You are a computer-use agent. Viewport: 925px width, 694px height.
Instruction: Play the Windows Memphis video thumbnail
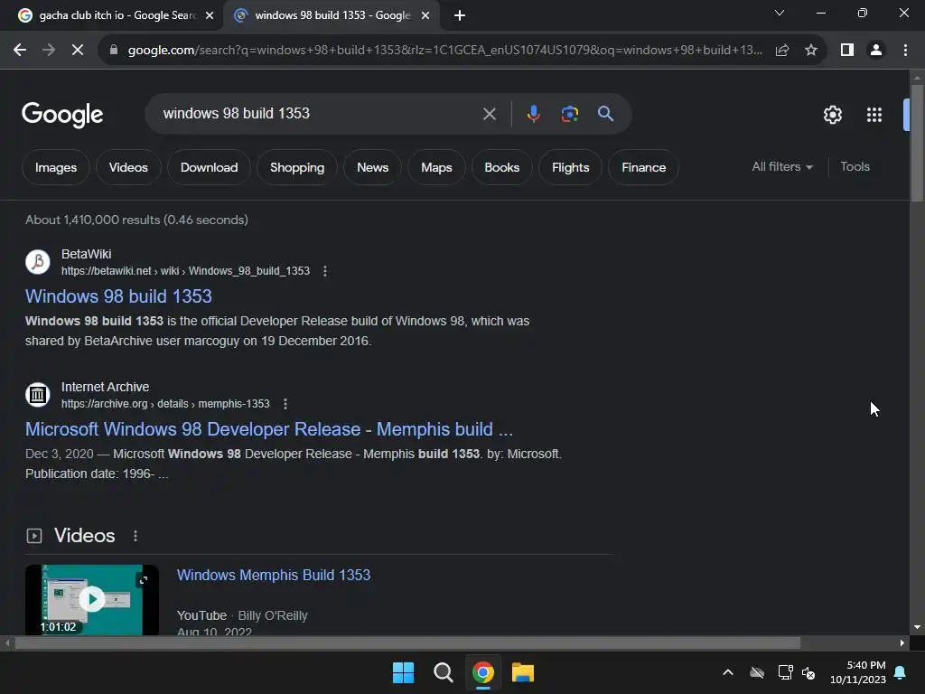pyautogui.click(x=92, y=600)
